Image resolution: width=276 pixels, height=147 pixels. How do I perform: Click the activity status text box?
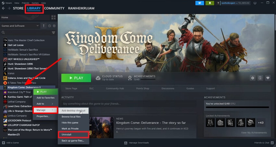click(x=129, y=104)
